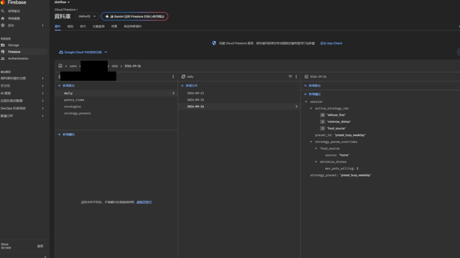460x258 pixels.
Task: Click plus icon to add collection under user document
Action: pyautogui.click(x=59, y=85)
